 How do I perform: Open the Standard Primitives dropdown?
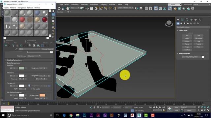click(x=193, y=27)
